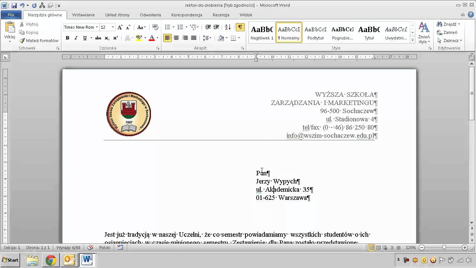476x268 pixels.
Task: Click the Wklej paste icon
Action: [x=10, y=28]
